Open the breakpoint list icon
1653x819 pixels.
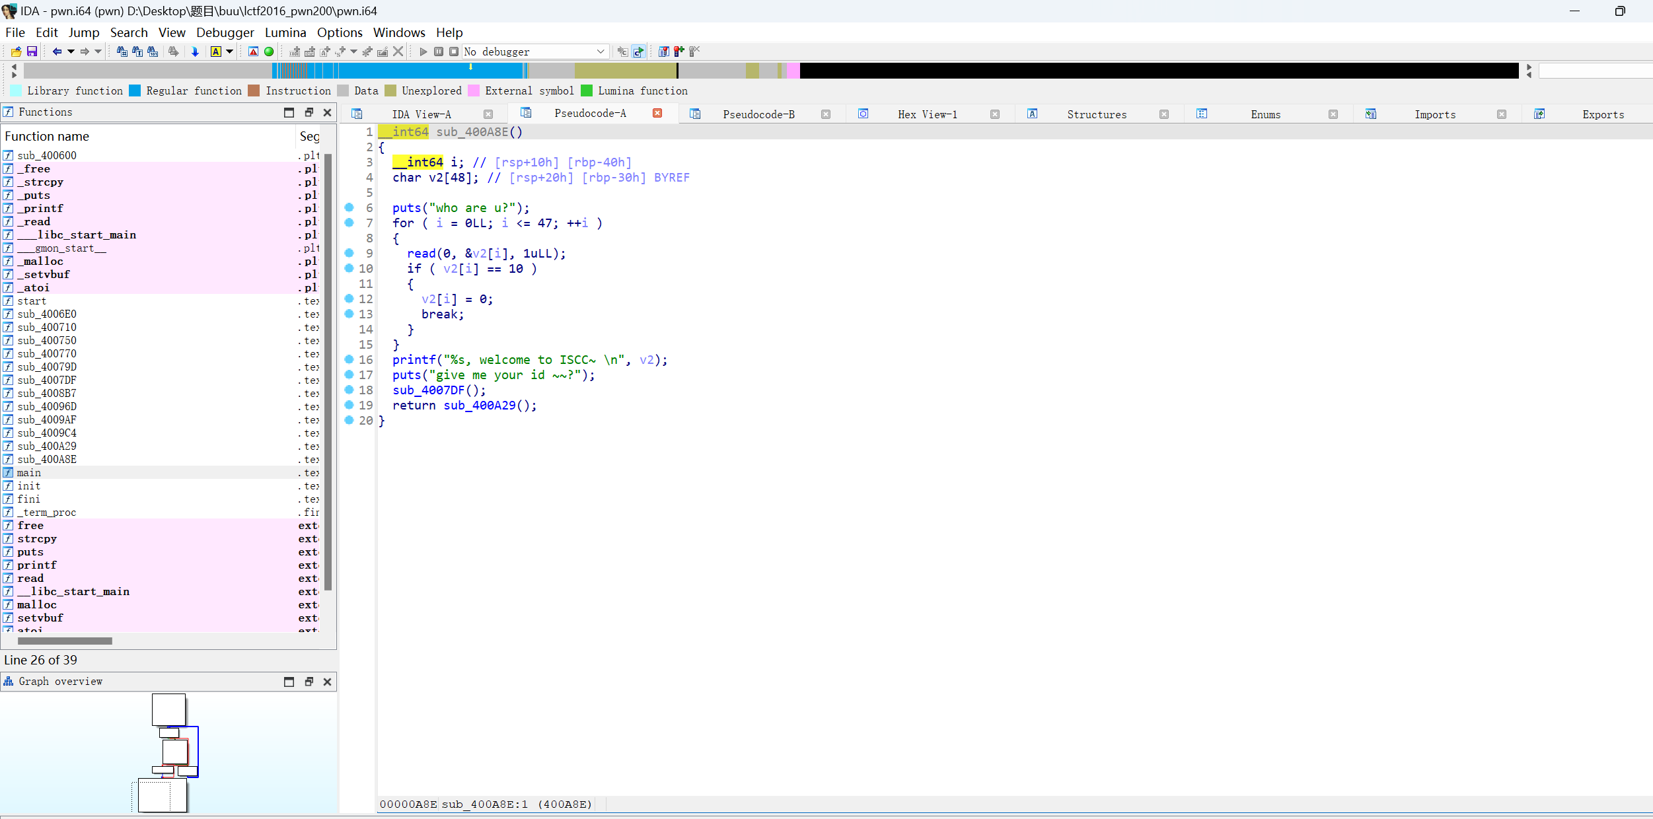coord(664,52)
